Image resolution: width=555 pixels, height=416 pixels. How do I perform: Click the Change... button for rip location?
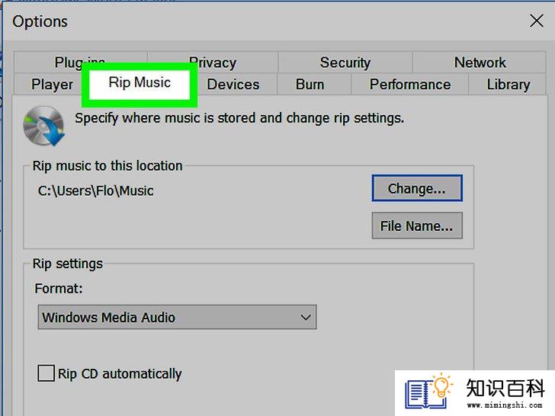click(x=417, y=188)
